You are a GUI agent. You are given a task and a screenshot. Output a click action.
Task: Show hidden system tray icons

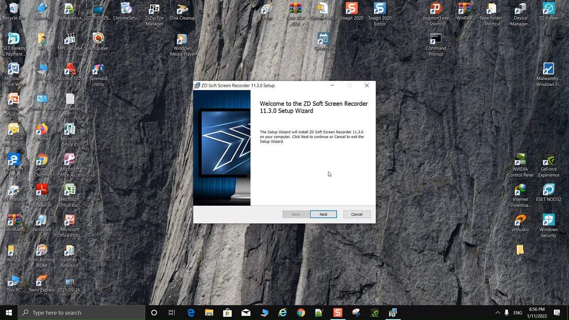pyautogui.click(x=497, y=313)
